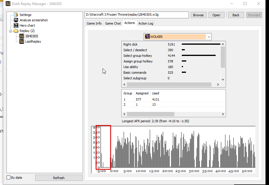The image size is (269, 185).
Task: Select replay 2840305 in the tree
Action: point(31,36)
